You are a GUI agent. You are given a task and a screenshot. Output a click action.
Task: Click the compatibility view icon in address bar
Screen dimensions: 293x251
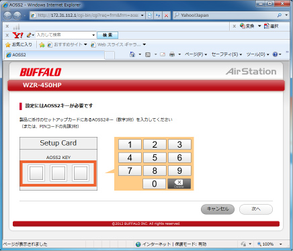pos(150,15)
